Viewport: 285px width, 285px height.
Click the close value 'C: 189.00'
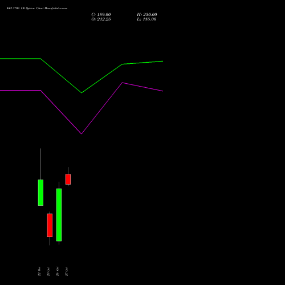(x=101, y=15)
